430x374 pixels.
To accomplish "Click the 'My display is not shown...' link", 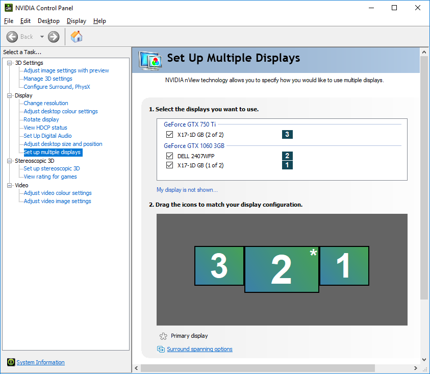I will pos(187,190).
